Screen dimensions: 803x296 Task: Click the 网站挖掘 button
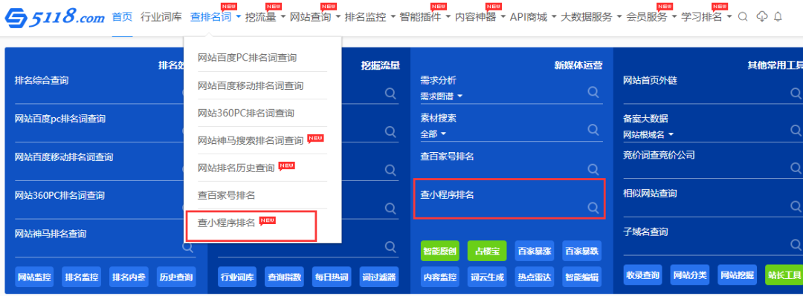[737, 274]
